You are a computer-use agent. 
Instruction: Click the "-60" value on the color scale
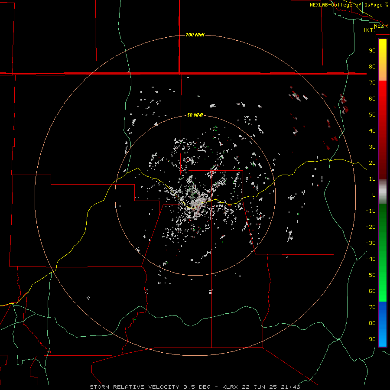(x=370, y=291)
